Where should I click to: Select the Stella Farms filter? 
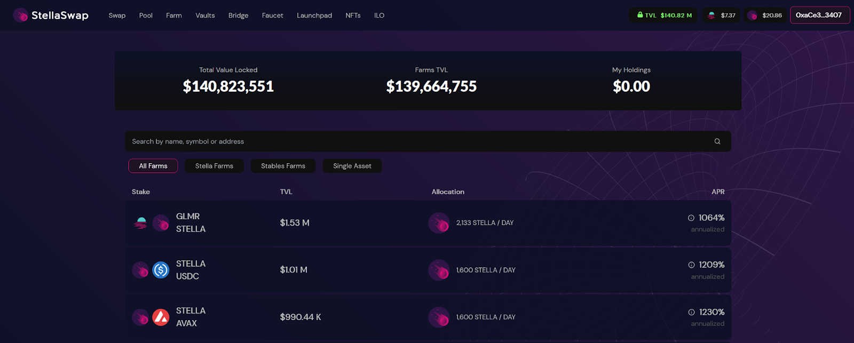pyautogui.click(x=214, y=166)
